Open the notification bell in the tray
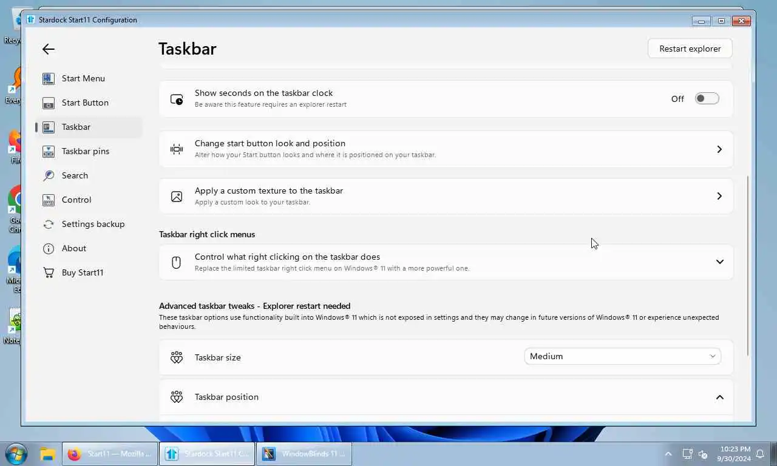This screenshot has height=466, width=777. [760, 454]
